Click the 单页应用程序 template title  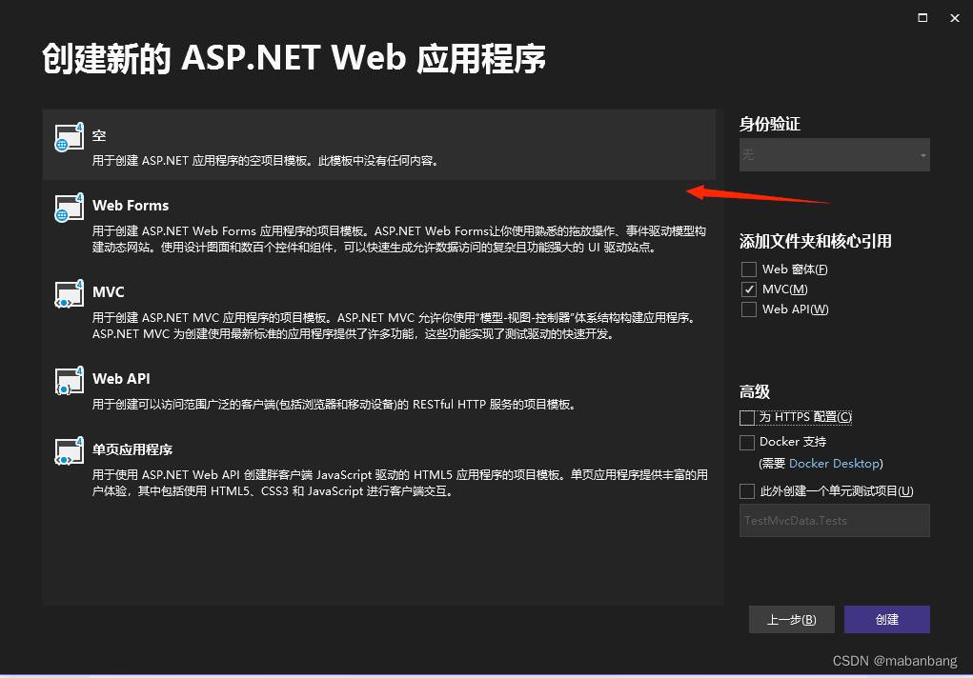pos(132,449)
